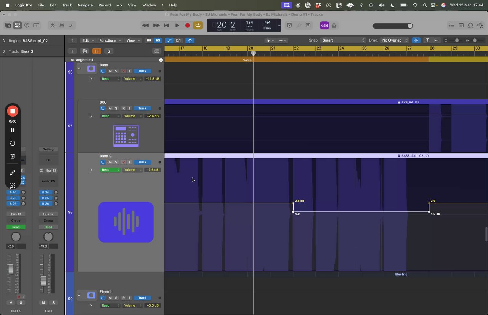Show the Toolbar with the download-tray icon
488x315 pixels.
coord(36,26)
